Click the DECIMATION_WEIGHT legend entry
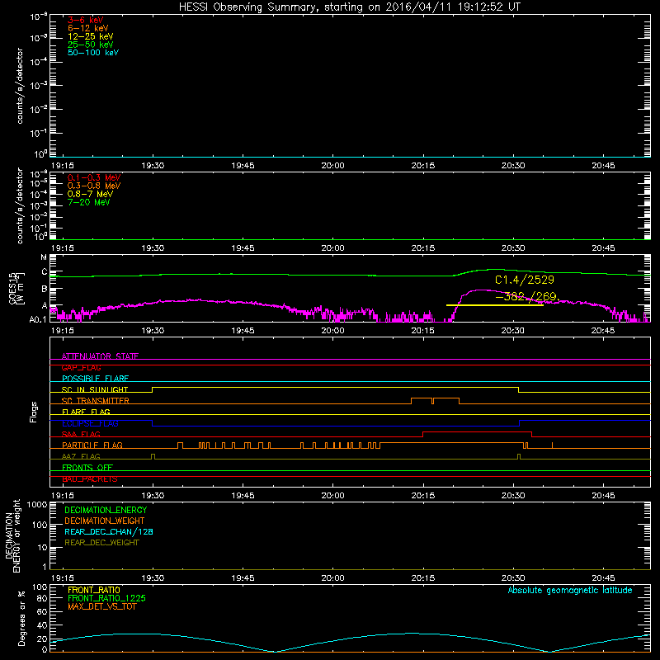Image resolution: width=660 pixels, height=660 pixels. click(105, 521)
